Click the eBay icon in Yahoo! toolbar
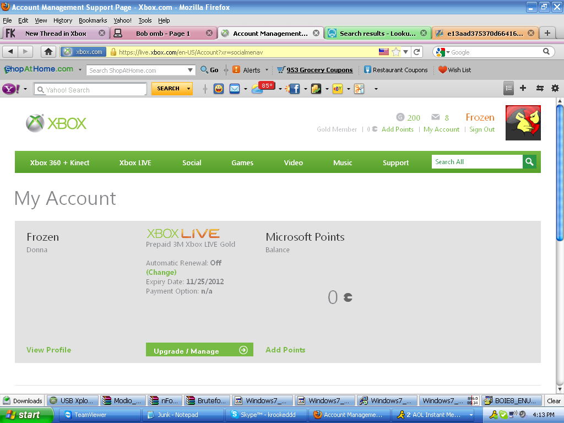 338,89
